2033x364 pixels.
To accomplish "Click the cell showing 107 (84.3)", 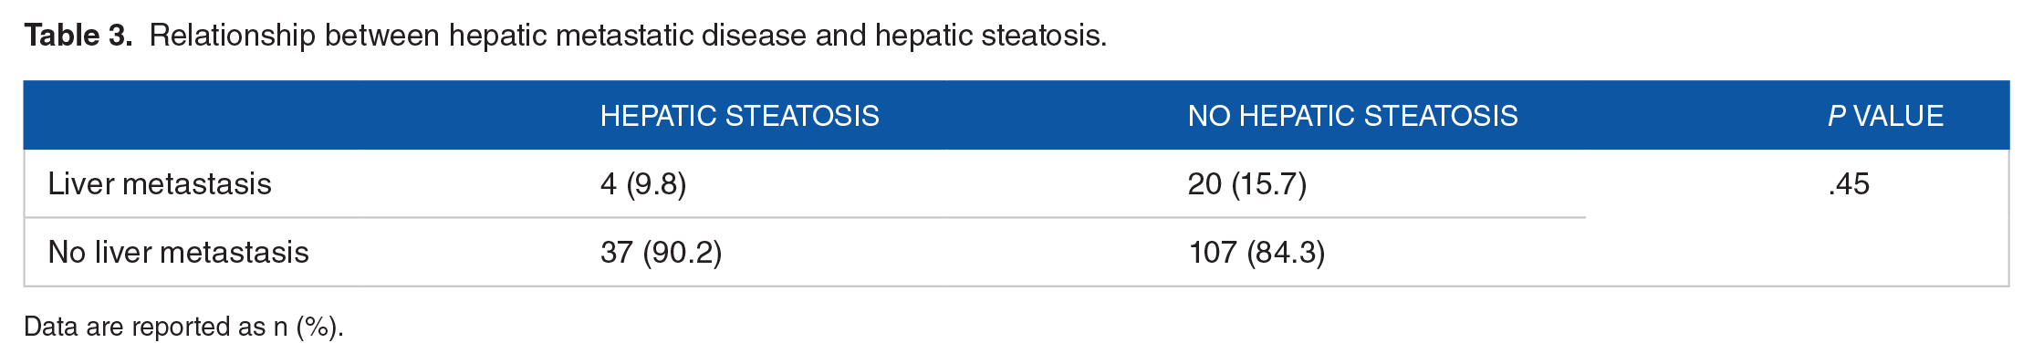I will coord(1256,253).
